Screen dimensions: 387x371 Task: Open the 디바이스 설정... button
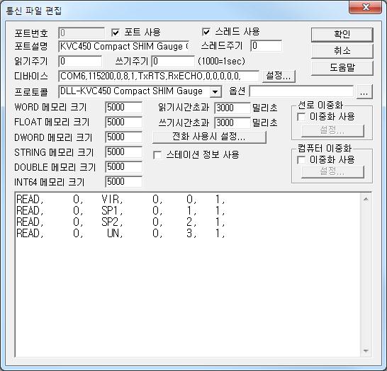(x=279, y=76)
